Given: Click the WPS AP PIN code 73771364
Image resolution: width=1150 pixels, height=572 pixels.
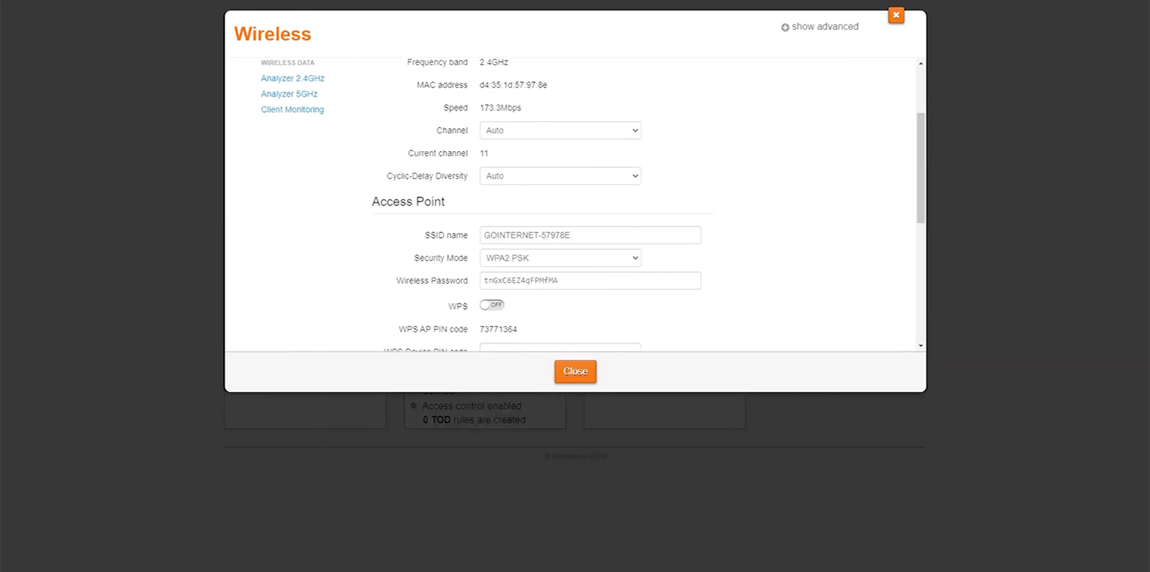Looking at the screenshot, I should [x=498, y=330].
